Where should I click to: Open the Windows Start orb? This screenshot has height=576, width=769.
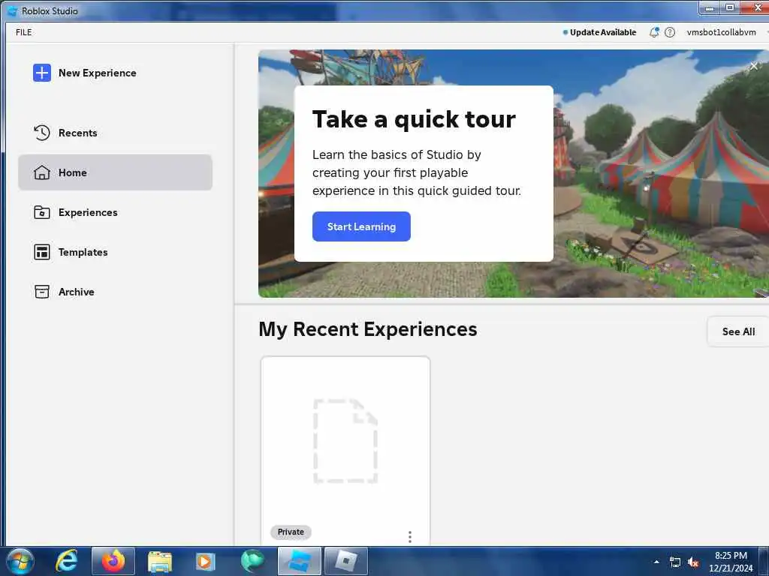20,561
